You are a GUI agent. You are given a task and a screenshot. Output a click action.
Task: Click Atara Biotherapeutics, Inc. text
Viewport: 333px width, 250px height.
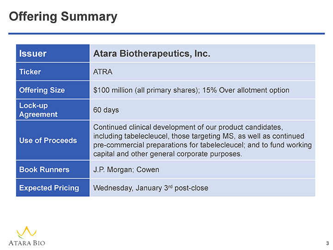coord(152,54)
